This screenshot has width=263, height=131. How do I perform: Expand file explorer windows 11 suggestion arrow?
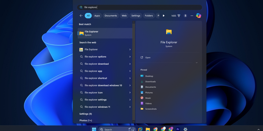pos(130,107)
